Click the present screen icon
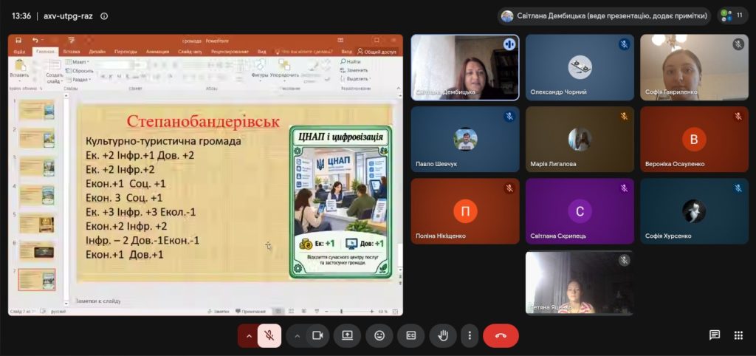 click(348, 336)
